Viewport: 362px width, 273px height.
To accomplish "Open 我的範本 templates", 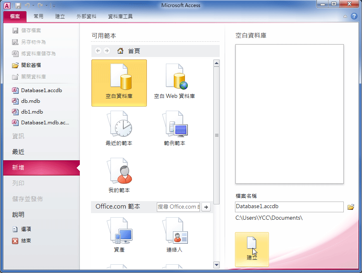I will [x=119, y=175].
